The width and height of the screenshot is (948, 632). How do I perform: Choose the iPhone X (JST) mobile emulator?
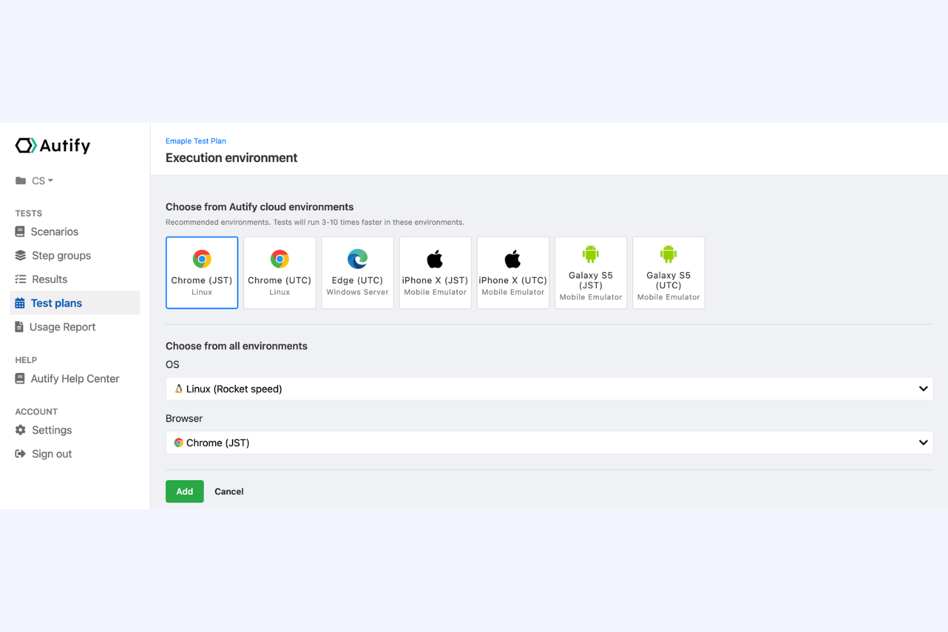[x=435, y=272]
